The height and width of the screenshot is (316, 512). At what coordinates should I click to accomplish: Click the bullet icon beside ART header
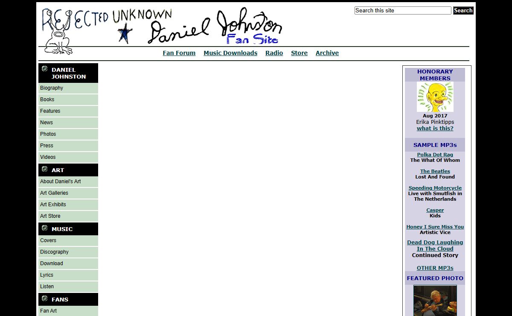[x=44, y=169]
